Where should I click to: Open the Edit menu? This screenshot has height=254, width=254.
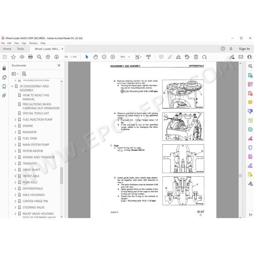coord(9,43)
